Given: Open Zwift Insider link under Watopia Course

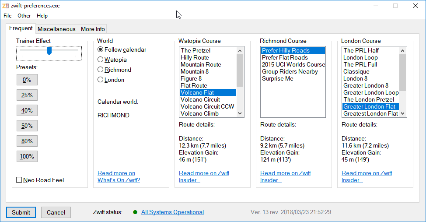Looking at the screenshot, I should click(x=204, y=176).
